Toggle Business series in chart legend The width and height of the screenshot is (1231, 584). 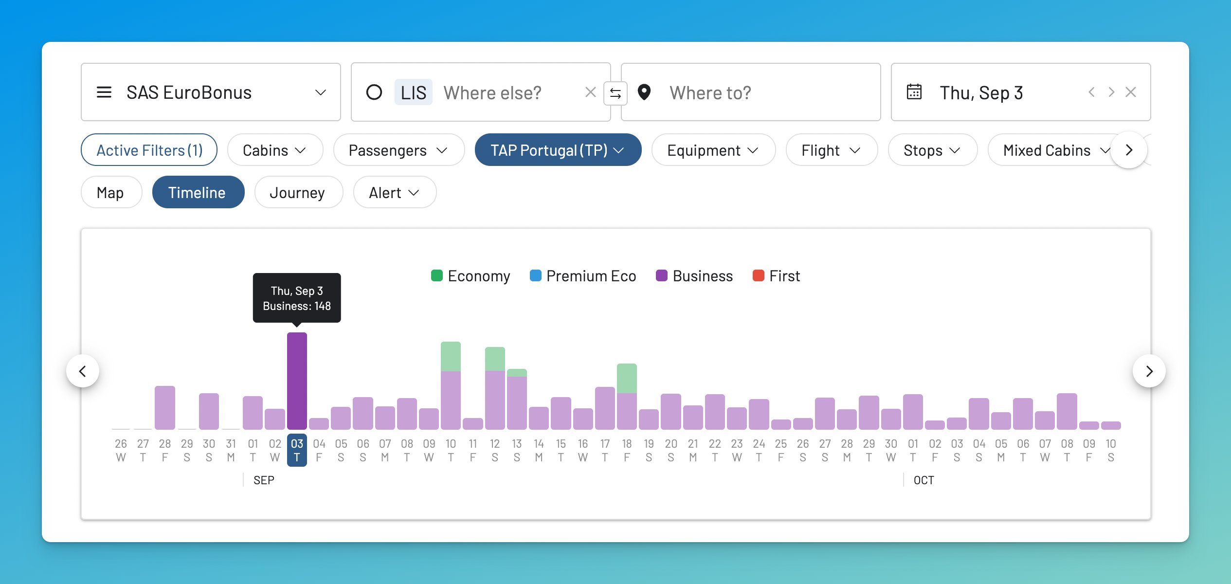tap(694, 276)
